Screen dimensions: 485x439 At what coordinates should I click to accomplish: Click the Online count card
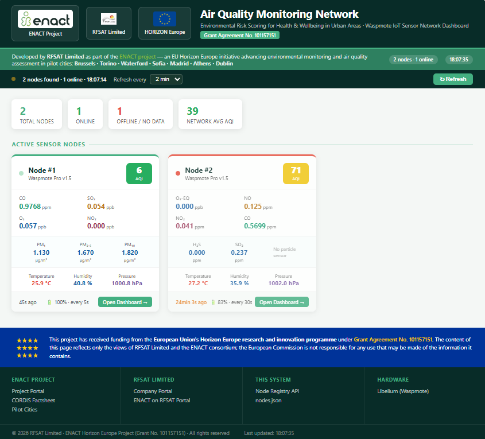(x=85, y=114)
